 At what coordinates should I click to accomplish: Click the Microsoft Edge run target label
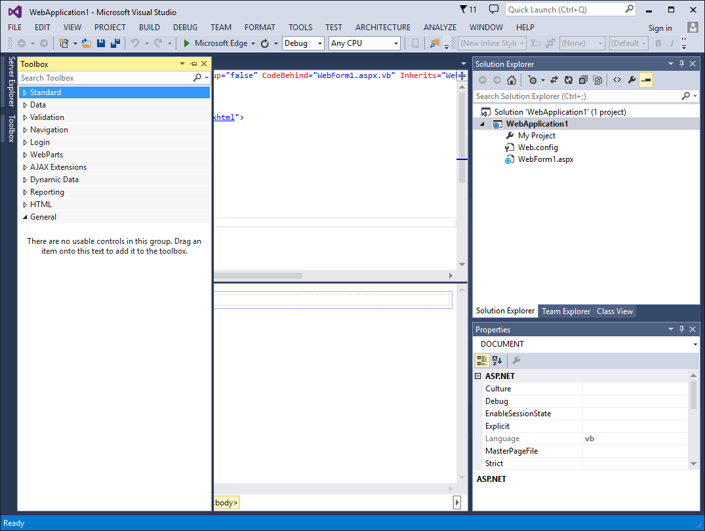coord(221,43)
